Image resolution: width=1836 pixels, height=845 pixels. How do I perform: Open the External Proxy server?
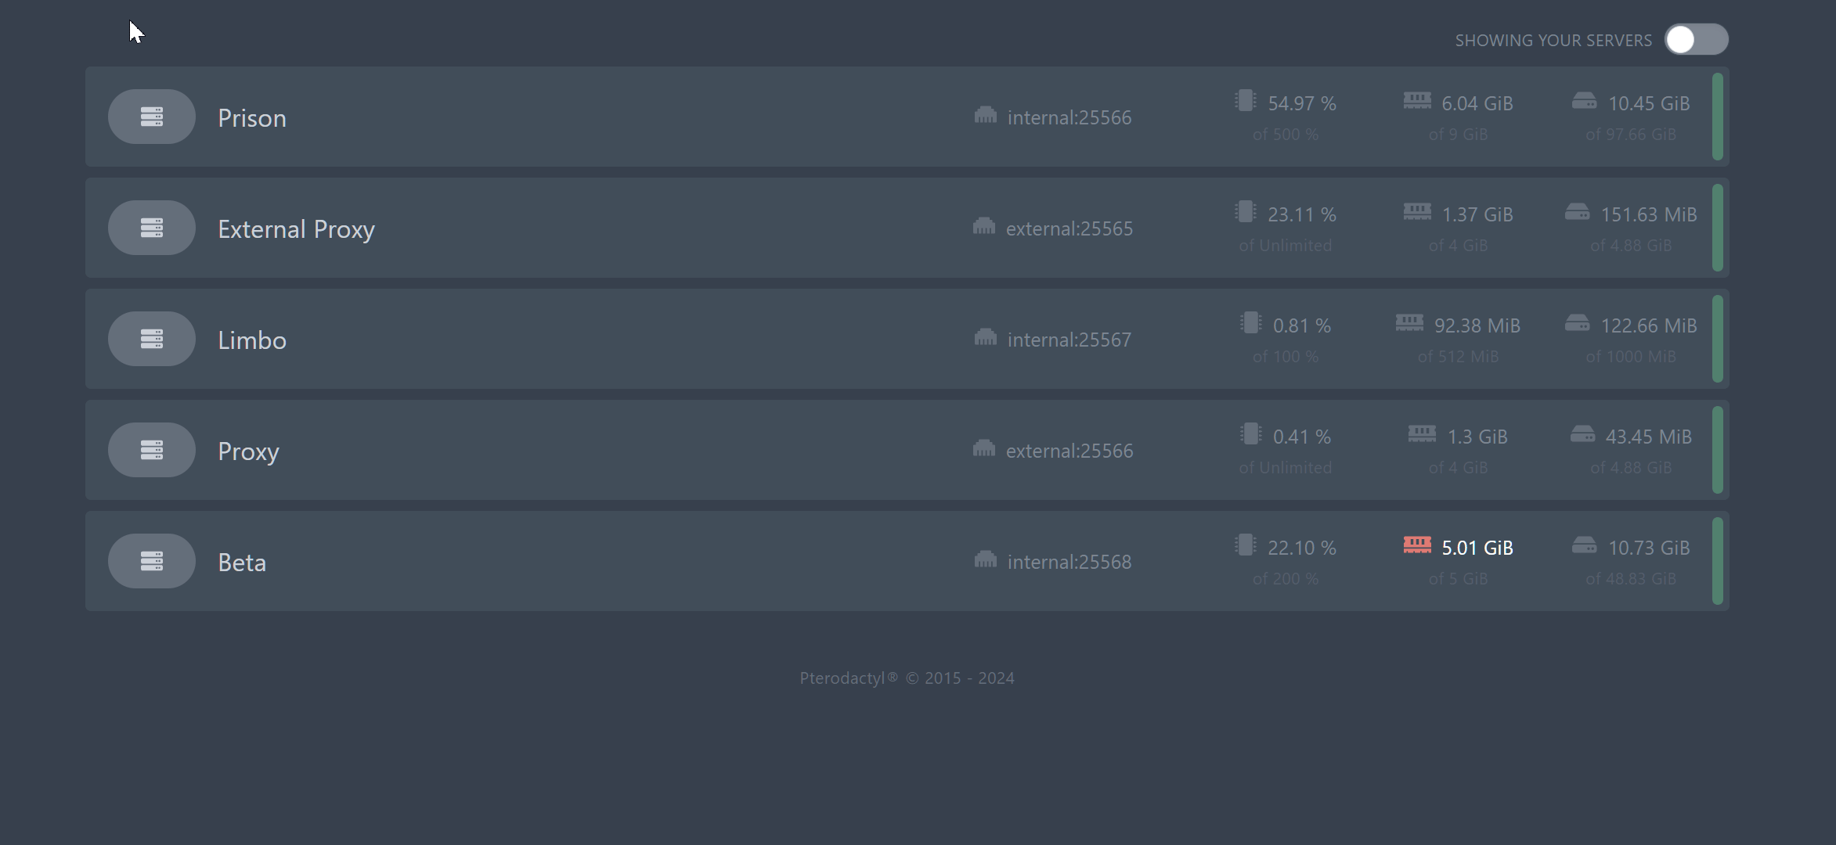pyautogui.click(x=296, y=229)
